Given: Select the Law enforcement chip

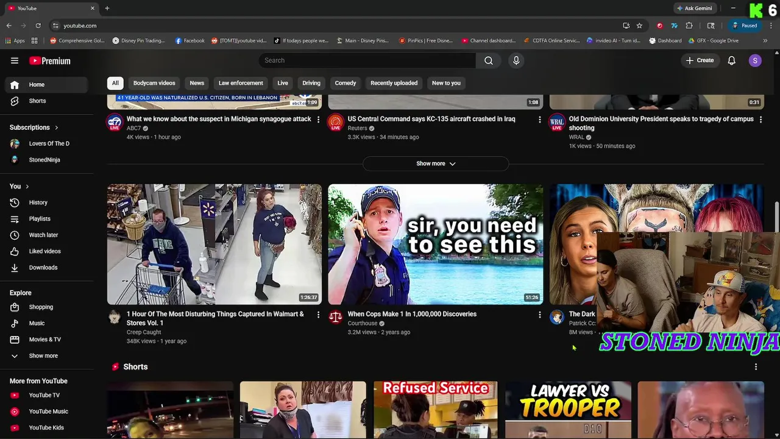Looking at the screenshot, I should 241,83.
